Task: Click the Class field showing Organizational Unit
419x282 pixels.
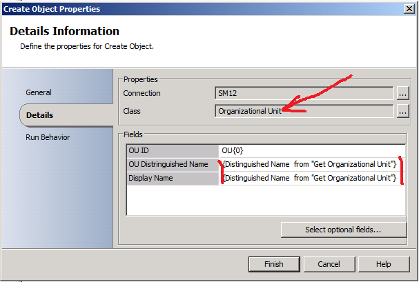Action: pos(304,110)
